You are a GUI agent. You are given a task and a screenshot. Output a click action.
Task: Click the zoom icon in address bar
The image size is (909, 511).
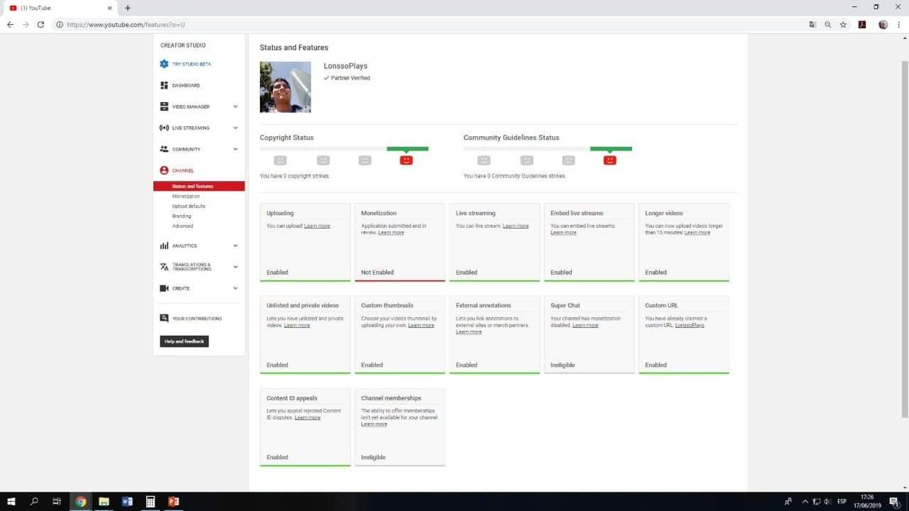point(827,24)
